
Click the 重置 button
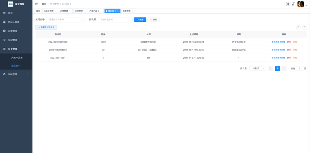(x=153, y=20)
